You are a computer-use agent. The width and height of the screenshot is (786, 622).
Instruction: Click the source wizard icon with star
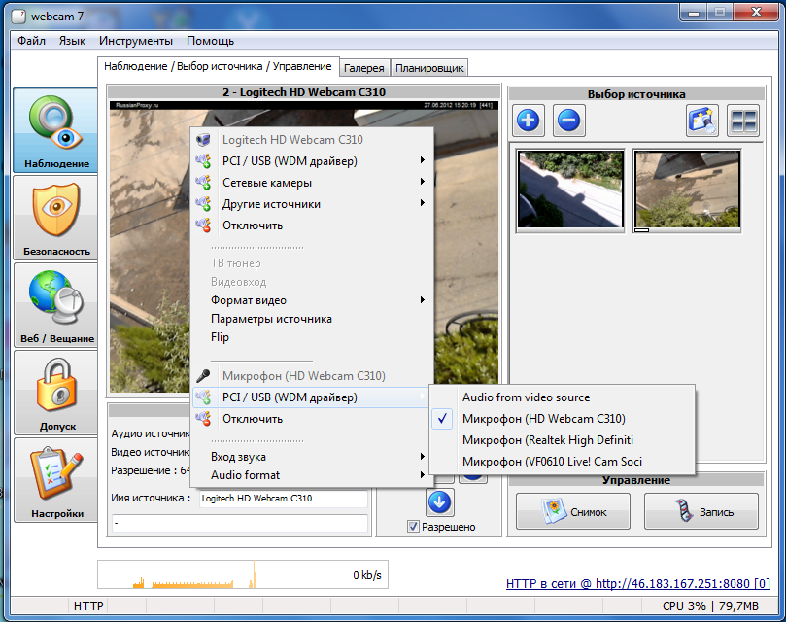pos(702,121)
